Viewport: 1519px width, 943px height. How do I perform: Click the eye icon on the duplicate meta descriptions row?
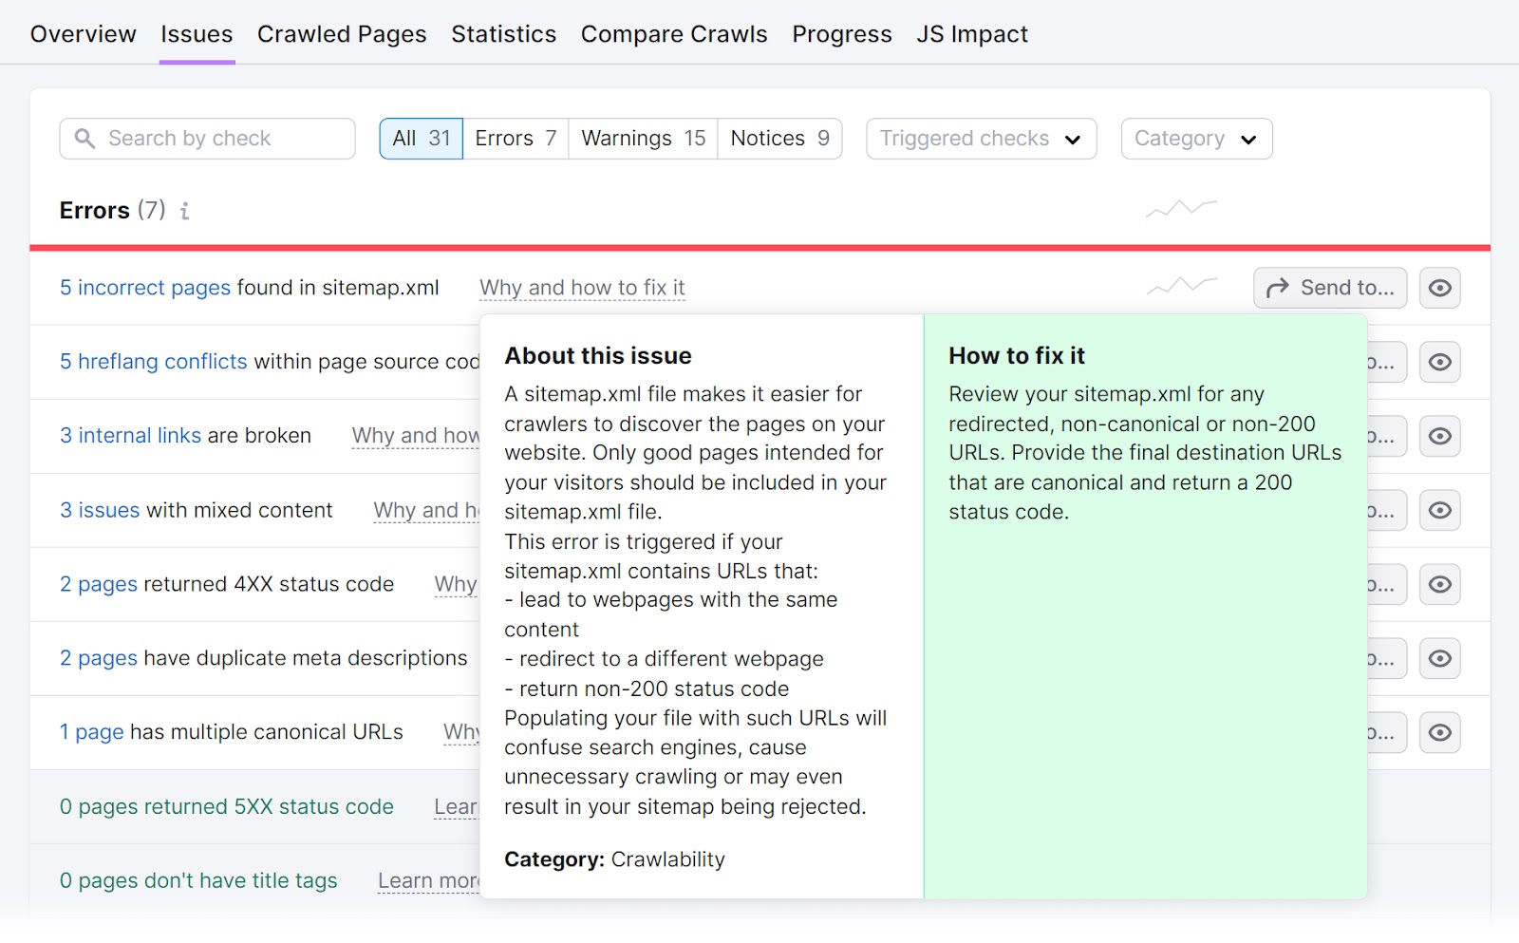1440,658
